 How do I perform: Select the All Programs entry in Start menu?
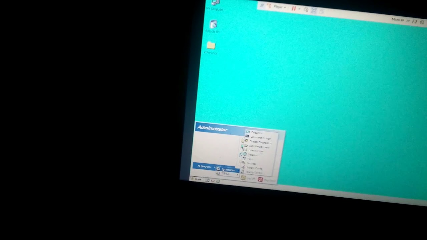click(x=205, y=166)
